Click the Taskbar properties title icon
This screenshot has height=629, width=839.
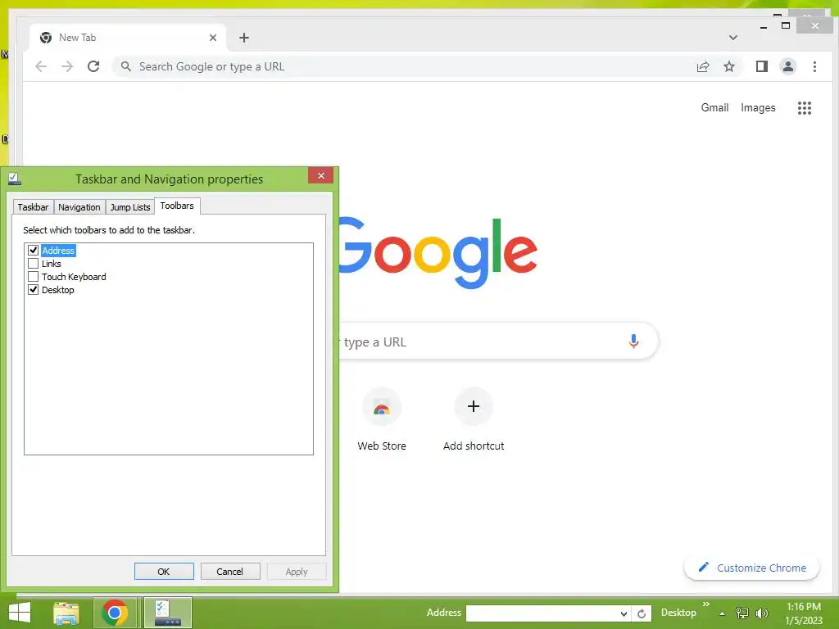coord(15,179)
